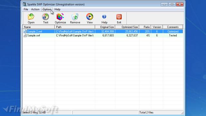
Task: Preview file with the View toolbar icon
Action: tap(90, 18)
